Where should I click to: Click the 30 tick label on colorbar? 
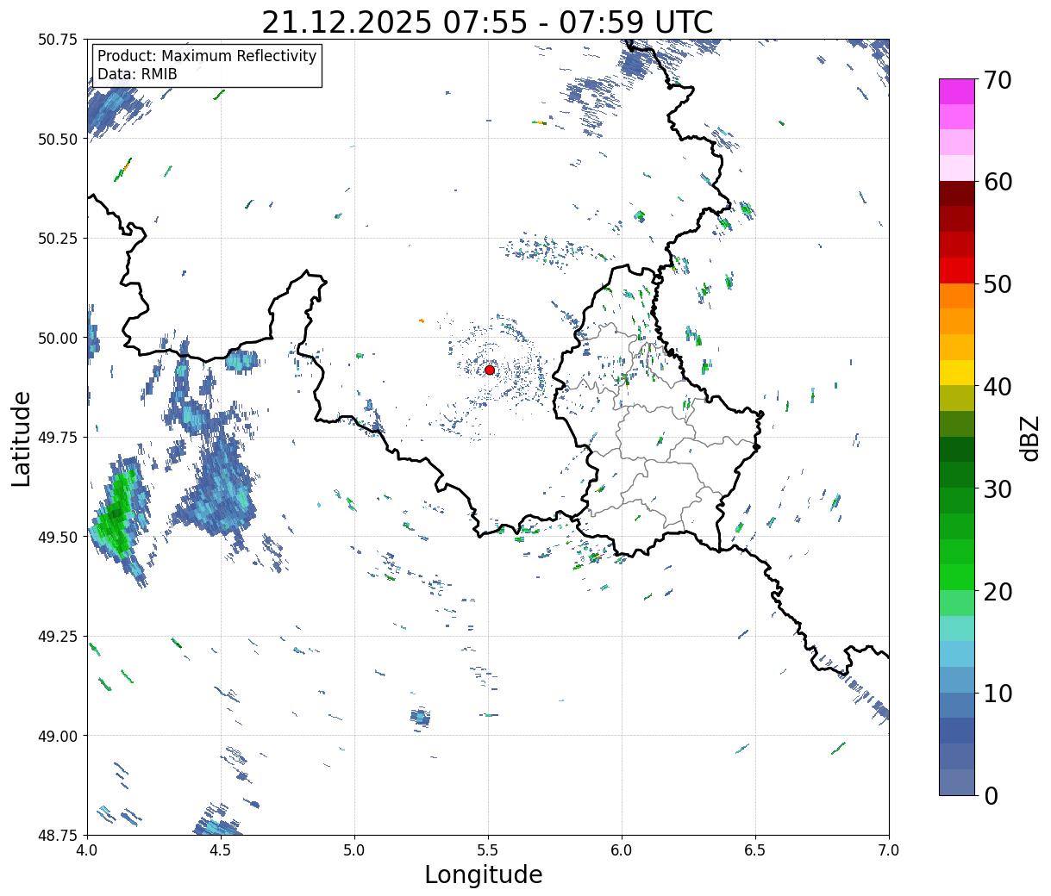997,489
